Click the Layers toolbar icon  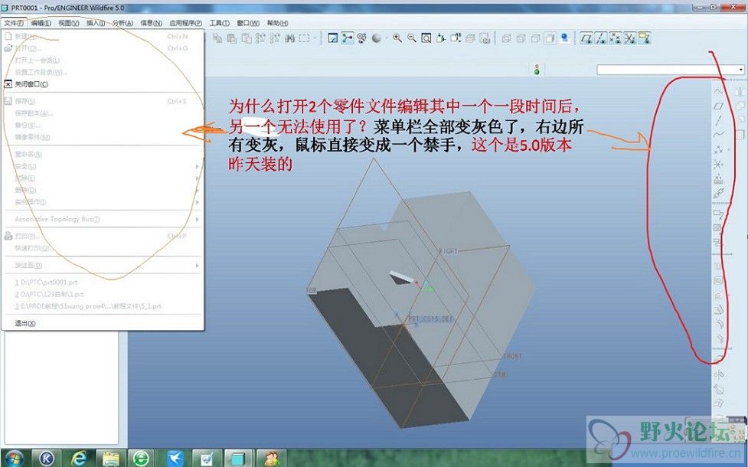point(470,38)
